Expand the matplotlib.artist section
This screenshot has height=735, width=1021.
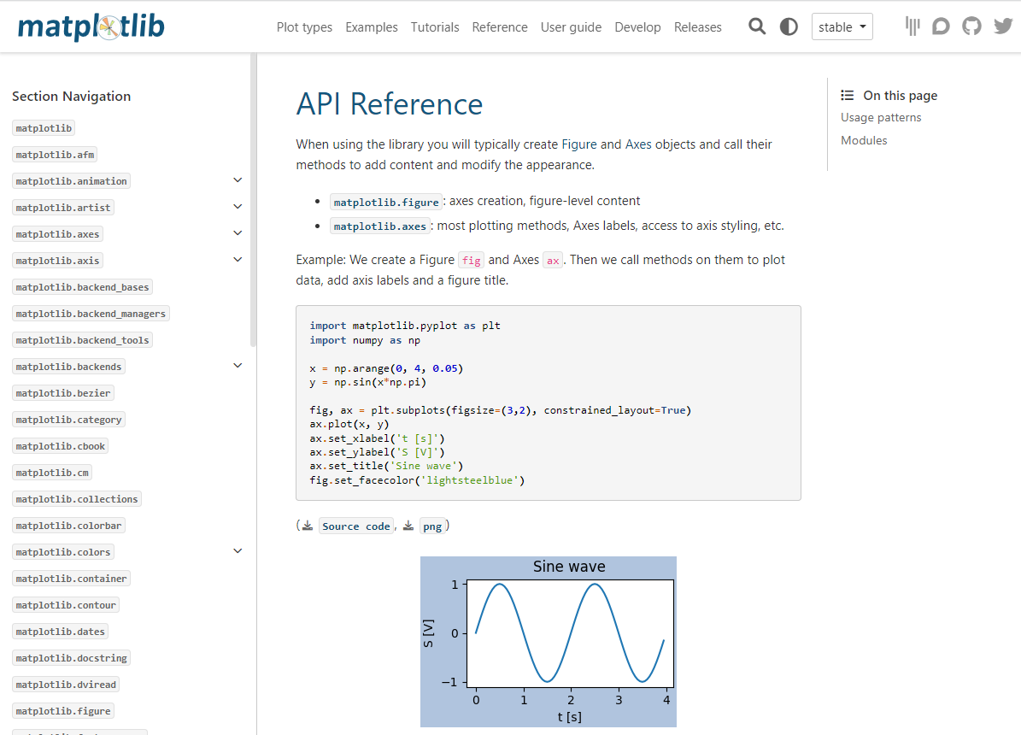click(238, 207)
